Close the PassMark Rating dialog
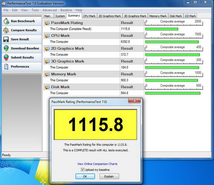Image resolution: width=214 pixels, height=185 pixels. [x=134, y=101]
